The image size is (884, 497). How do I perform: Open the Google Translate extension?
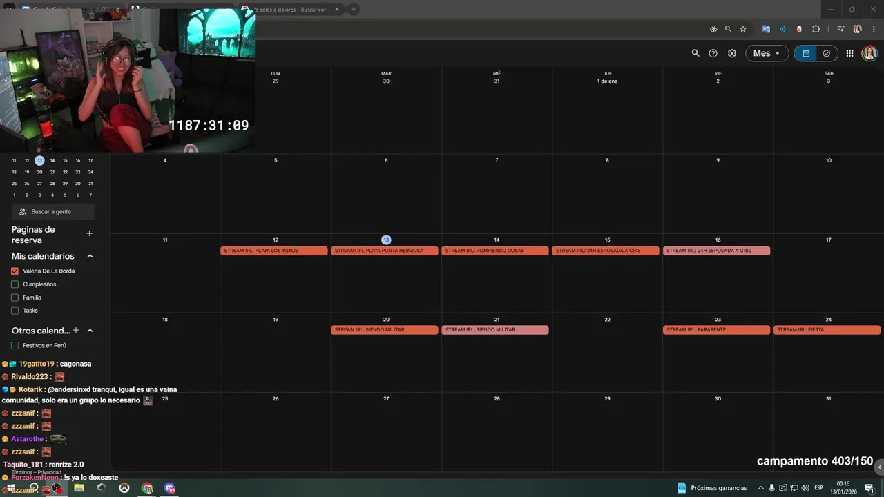point(766,29)
